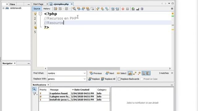Click the lightbulb hint on line 1
The height and width of the screenshot is (111, 198).
35,14
